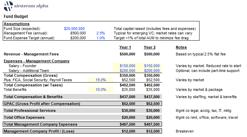Click Year 2 office expenses $20,000
Viewport: 247px width, 137px height.
point(153,117)
